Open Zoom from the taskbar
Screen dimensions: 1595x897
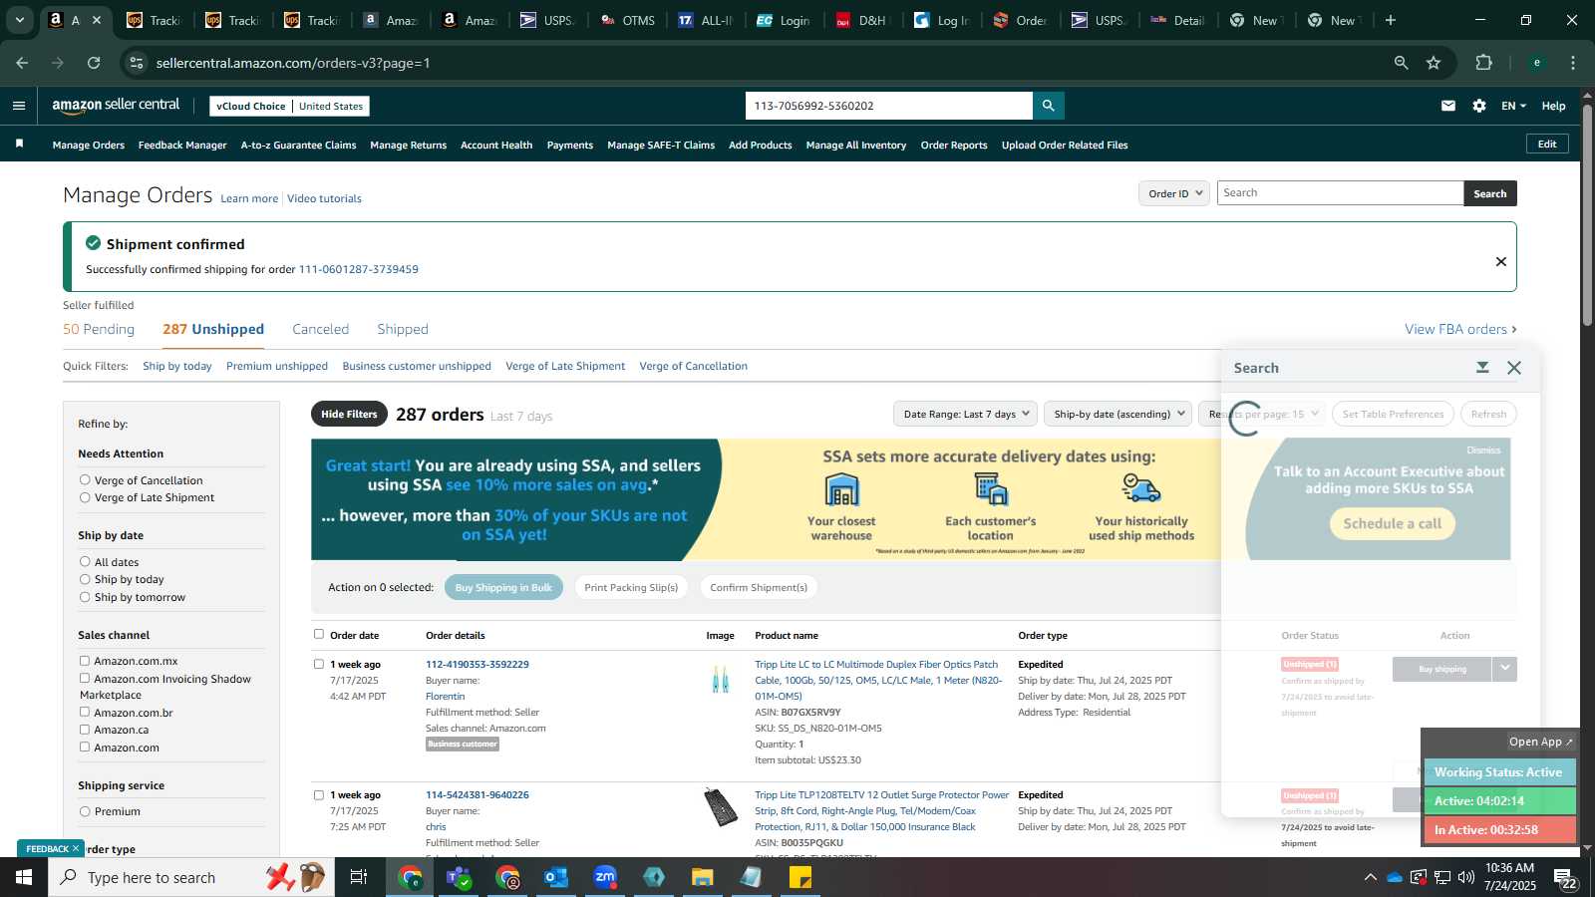605,877
